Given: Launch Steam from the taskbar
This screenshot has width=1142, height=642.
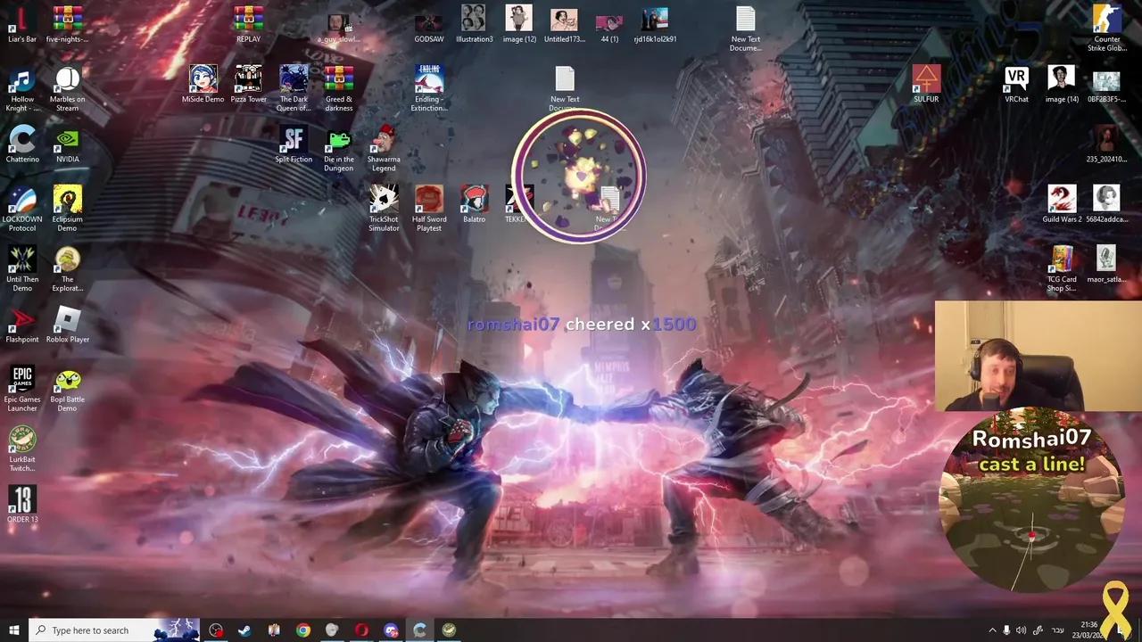Looking at the screenshot, I should point(244,630).
